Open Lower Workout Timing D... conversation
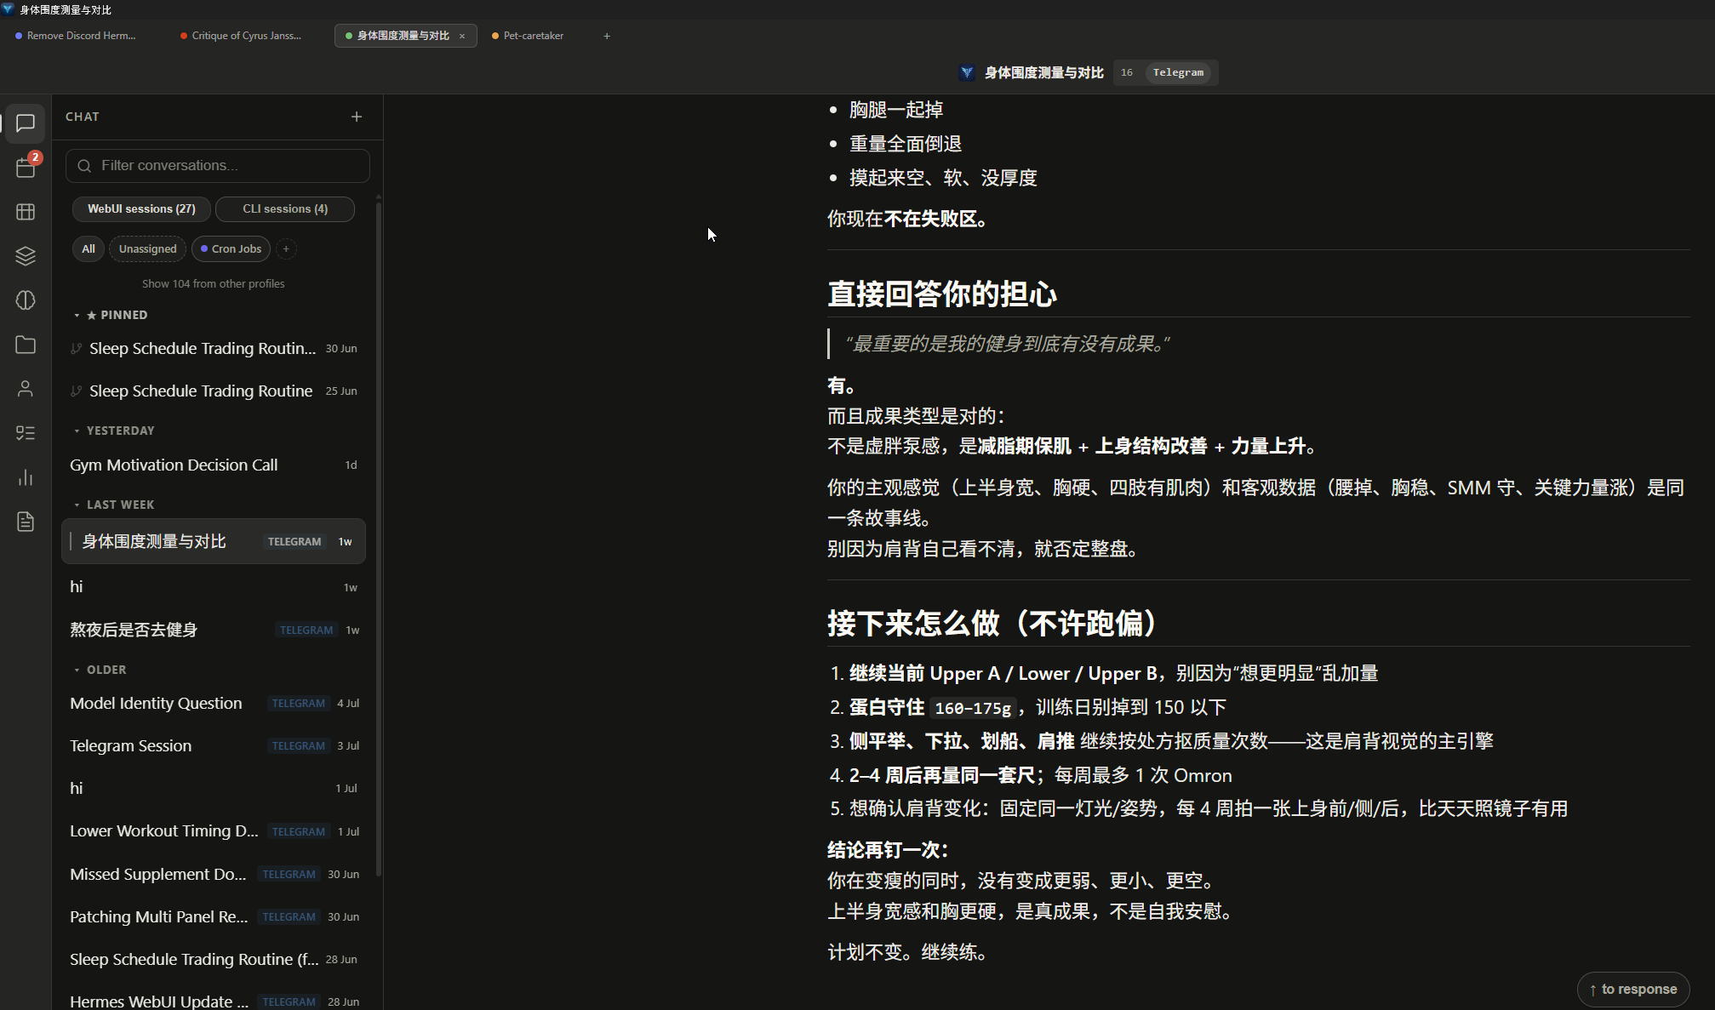This screenshot has height=1010, width=1715. pos(214,830)
